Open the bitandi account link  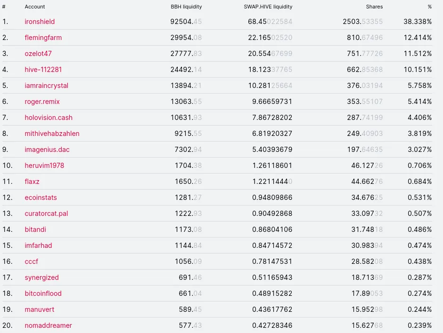(35, 230)
